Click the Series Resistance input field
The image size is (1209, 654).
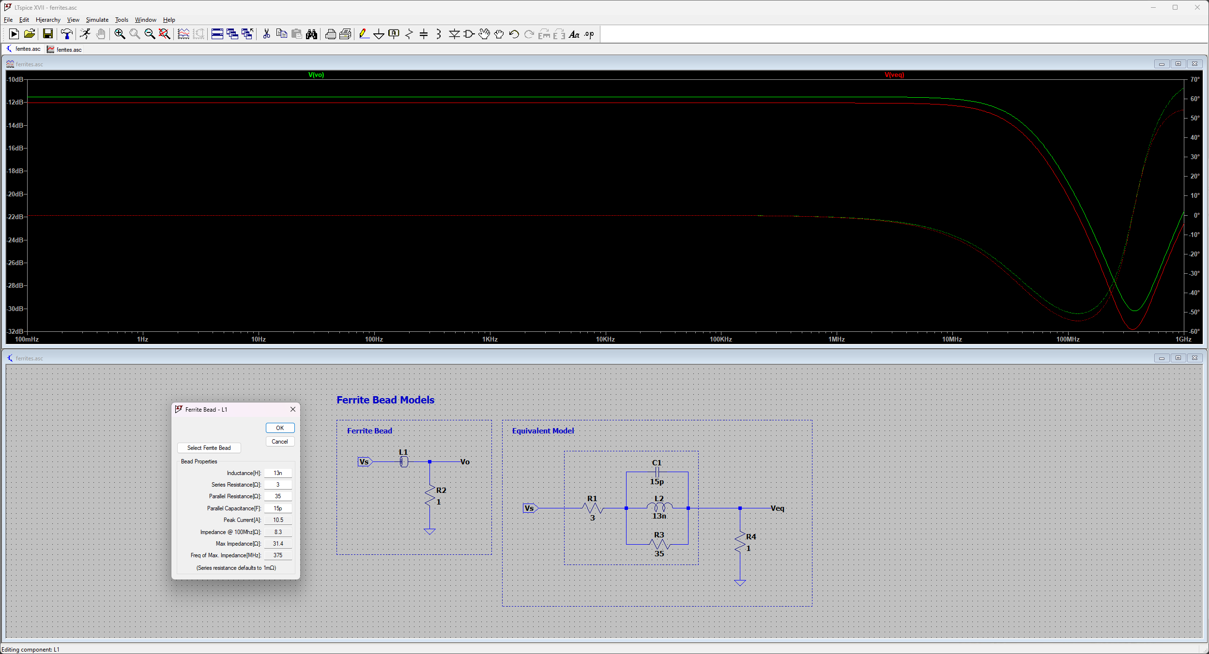click(x=278, y=485)
